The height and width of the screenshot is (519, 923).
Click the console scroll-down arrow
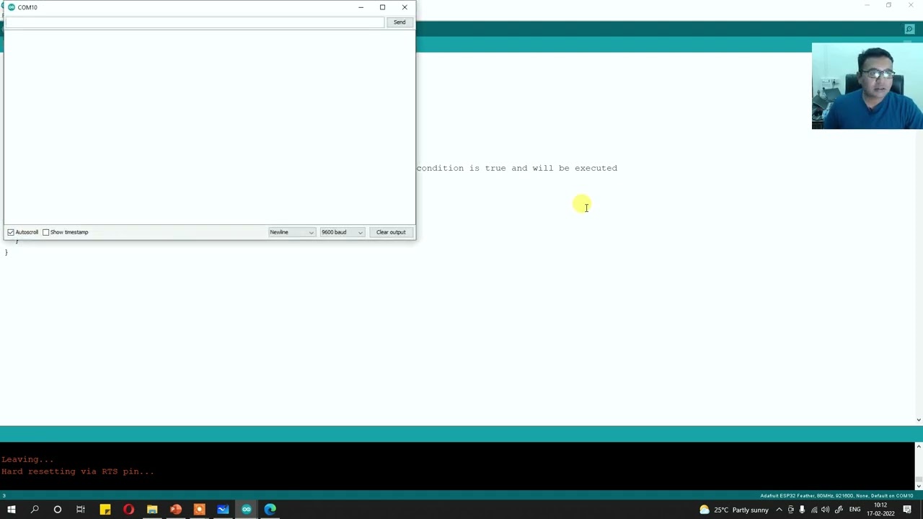919,486
